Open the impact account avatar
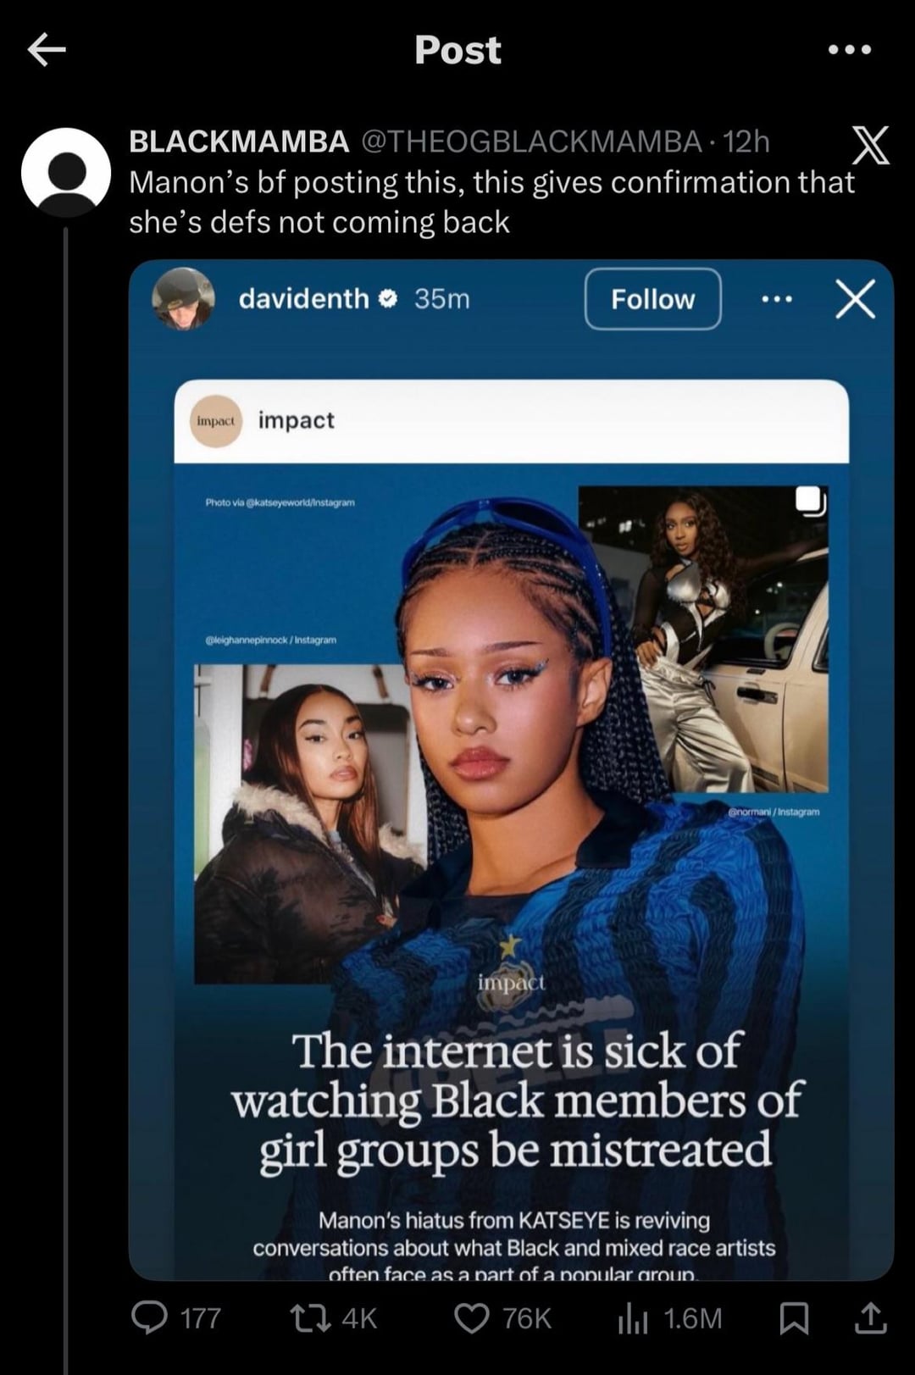915x1375 pixels. pyautogui.click(x=216, y=421)
